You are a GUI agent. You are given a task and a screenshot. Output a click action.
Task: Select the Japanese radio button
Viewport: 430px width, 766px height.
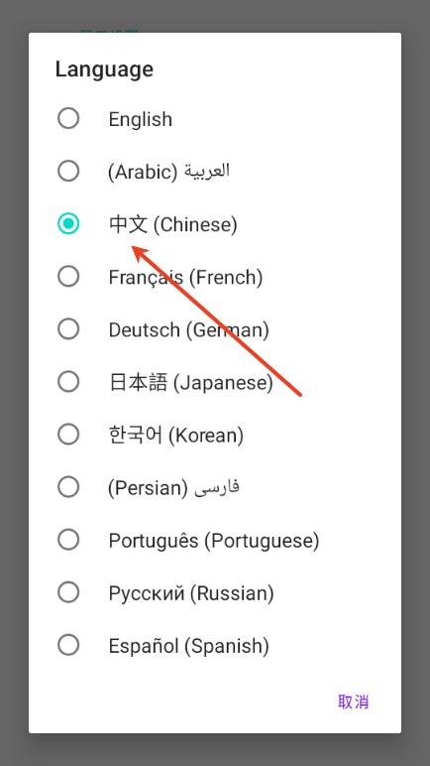coord(68,382)
